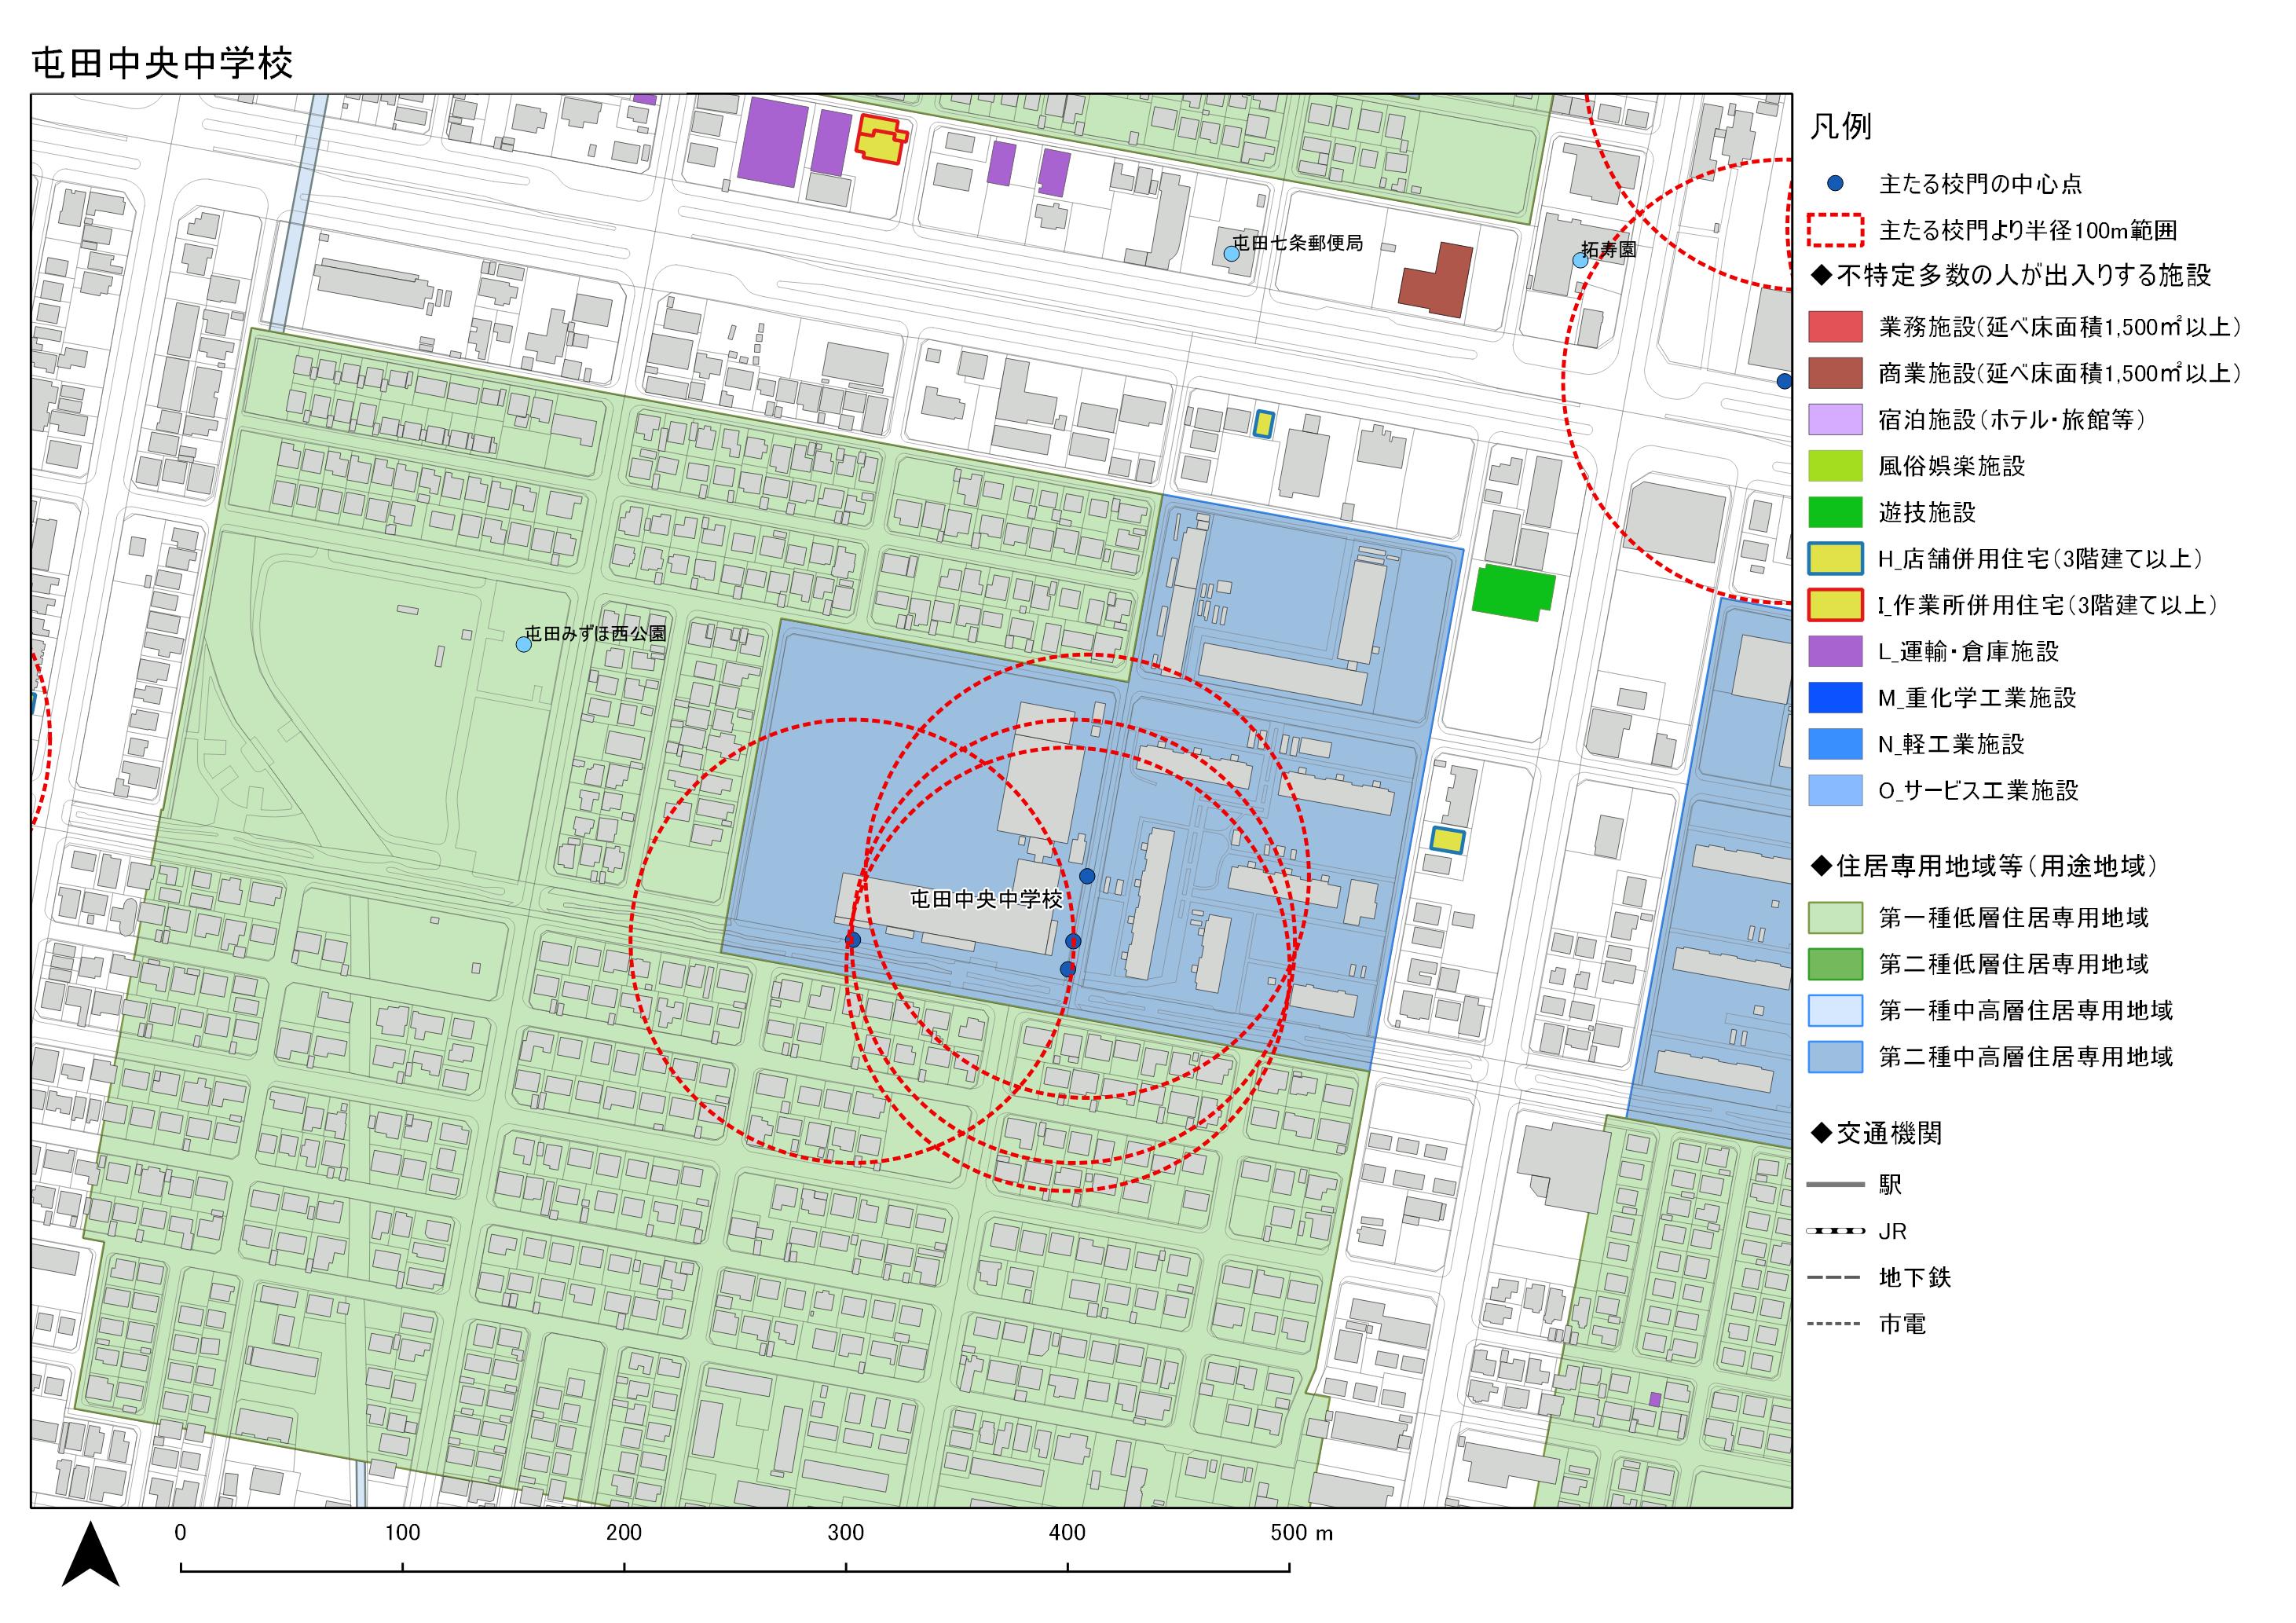Click the brown commercial building near 屯田七条郵便局

1435,279
